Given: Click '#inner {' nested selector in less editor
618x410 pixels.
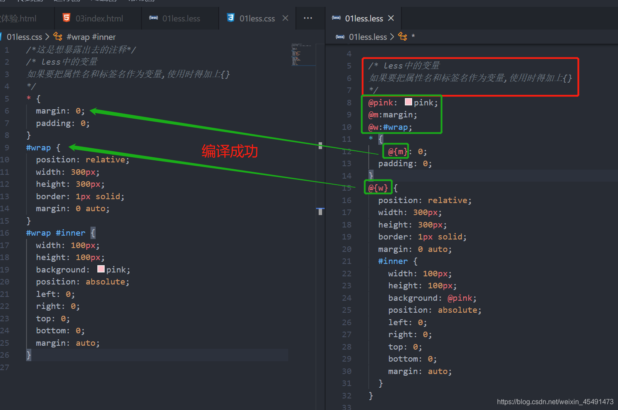Looking at the screenshot, I should (398, 261).
